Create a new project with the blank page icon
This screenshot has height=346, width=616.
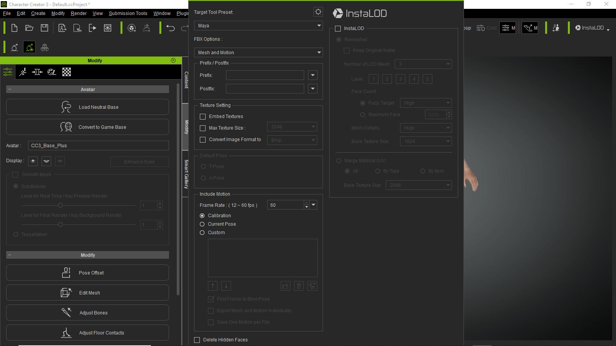[x=14, y=28]
